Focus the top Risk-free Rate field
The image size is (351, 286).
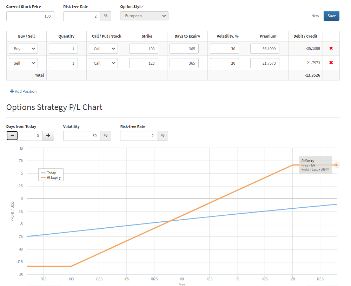(82, 16)
